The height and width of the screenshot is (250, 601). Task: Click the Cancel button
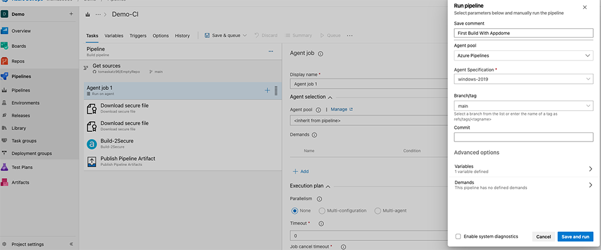tap(543, 237)
